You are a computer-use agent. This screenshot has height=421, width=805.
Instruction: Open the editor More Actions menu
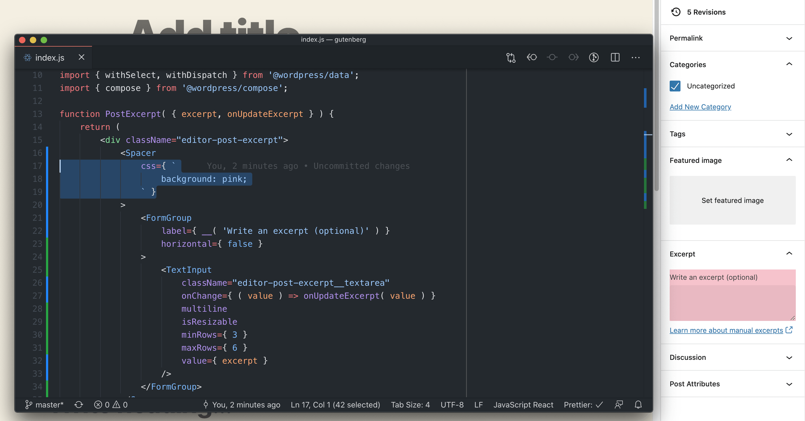[636, 57]
